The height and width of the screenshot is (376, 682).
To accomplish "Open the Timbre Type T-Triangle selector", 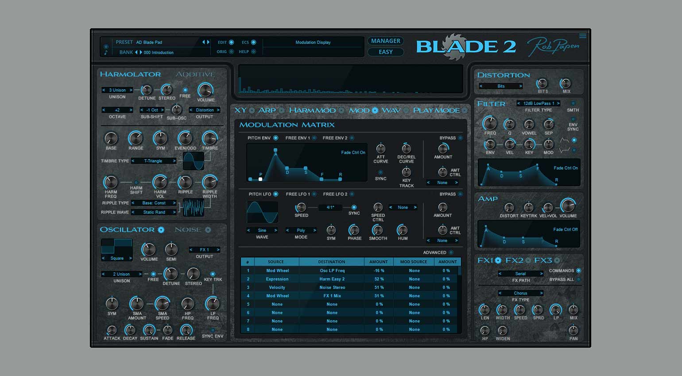I will pos(153,161).
